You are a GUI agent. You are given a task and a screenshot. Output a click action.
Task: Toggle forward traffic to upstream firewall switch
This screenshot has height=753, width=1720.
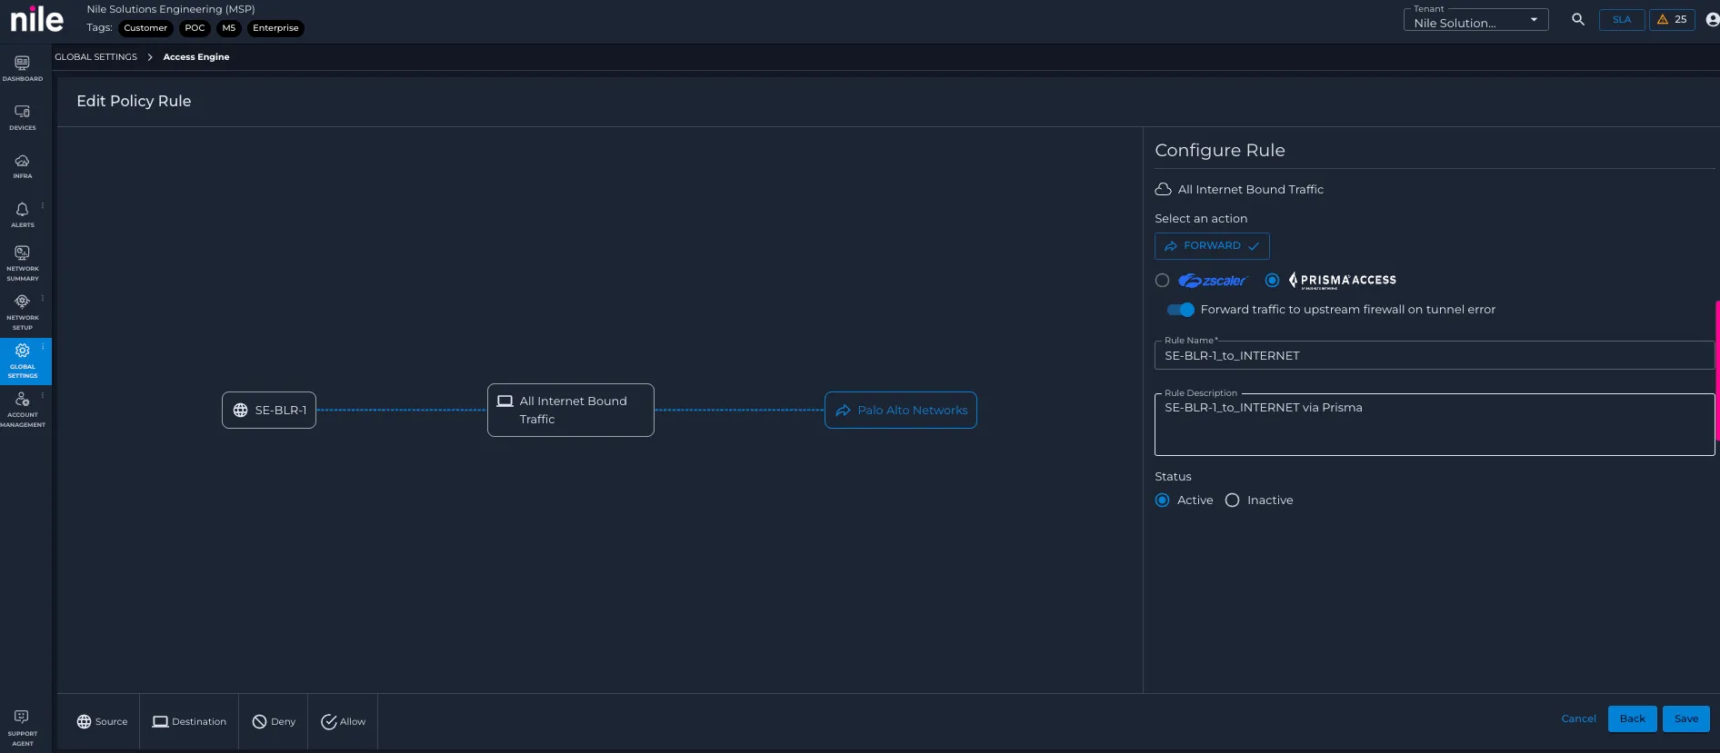[x=1181, y=310]
